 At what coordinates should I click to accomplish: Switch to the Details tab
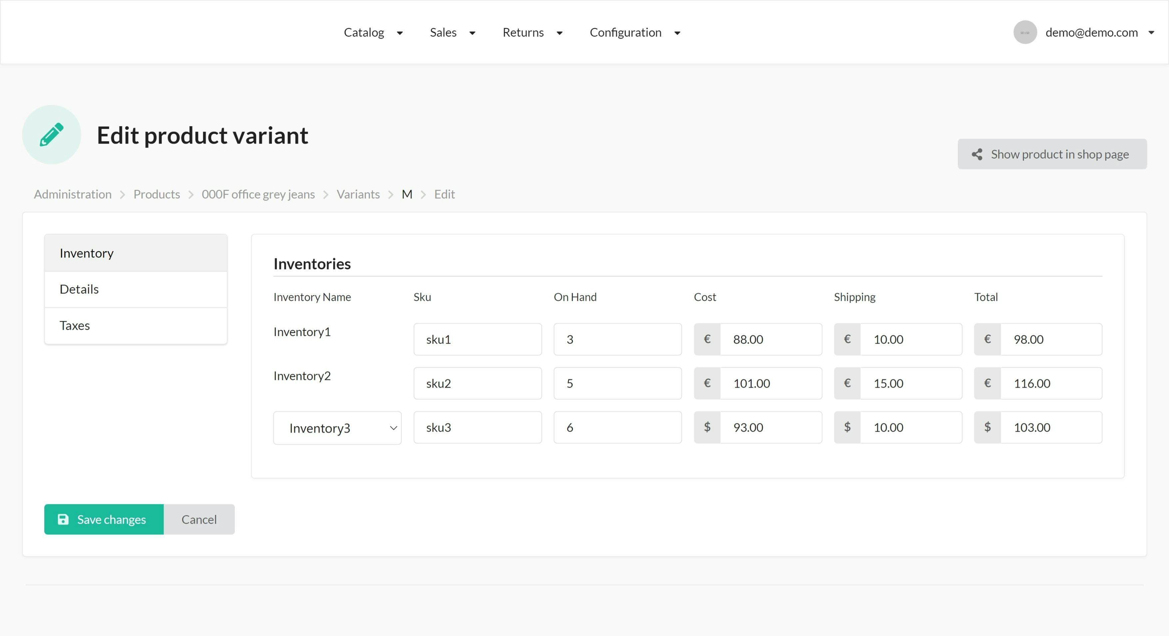click(136, 289)
